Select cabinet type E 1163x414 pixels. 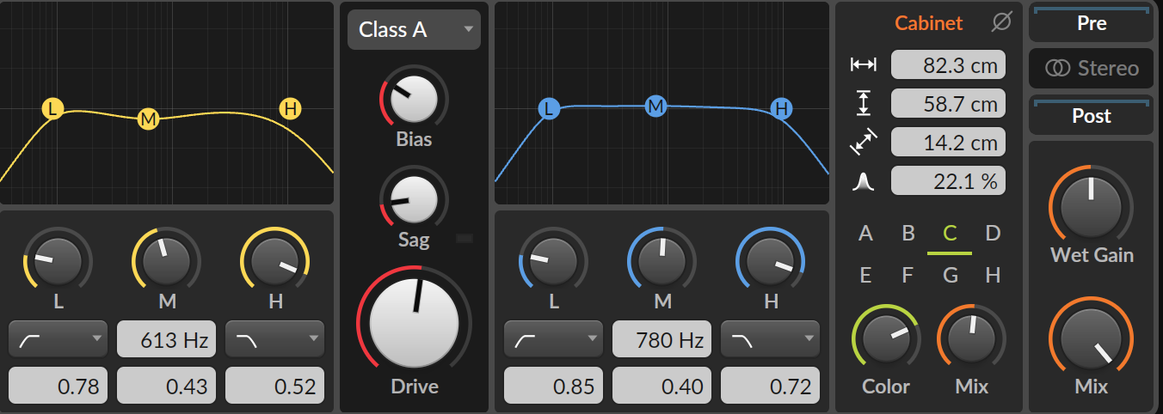pyautogui.click(x=866, y=276)
